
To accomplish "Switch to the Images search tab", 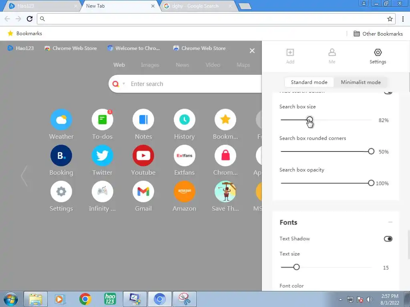I will point(150,65).
